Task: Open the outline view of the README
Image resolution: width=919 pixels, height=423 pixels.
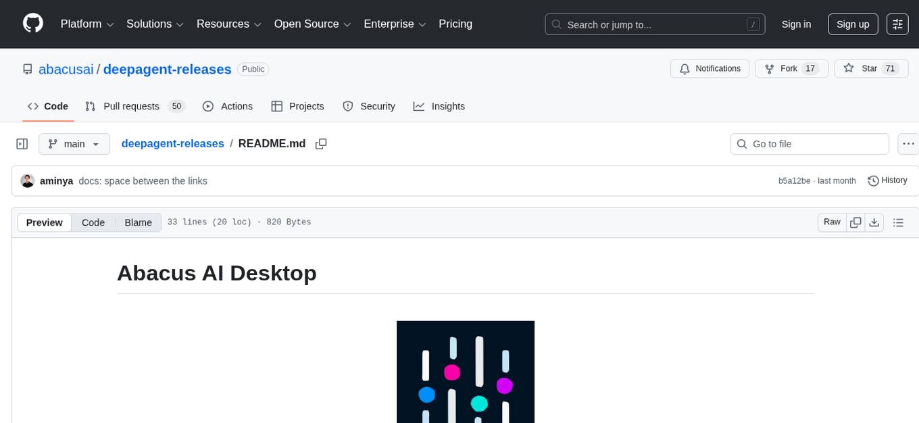Action: click(x=898, y=222)
